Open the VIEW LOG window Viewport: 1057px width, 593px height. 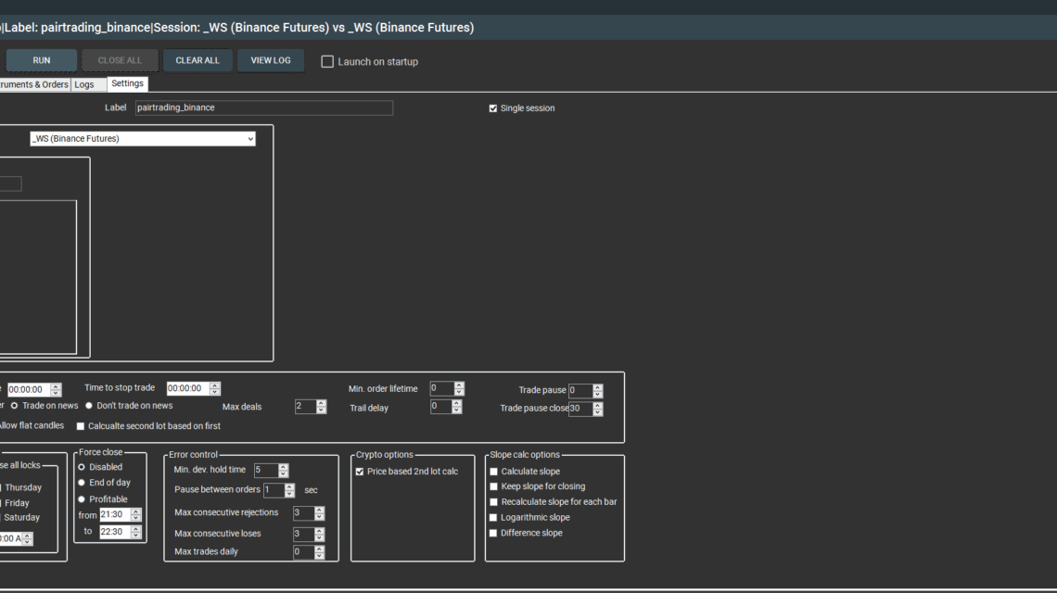point(270,60)
